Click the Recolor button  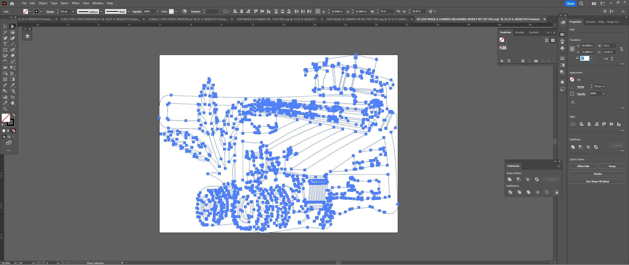pos(597,174)
